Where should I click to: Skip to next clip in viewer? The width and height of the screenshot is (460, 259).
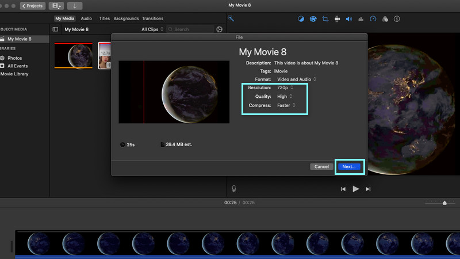[x=368, y=189]
